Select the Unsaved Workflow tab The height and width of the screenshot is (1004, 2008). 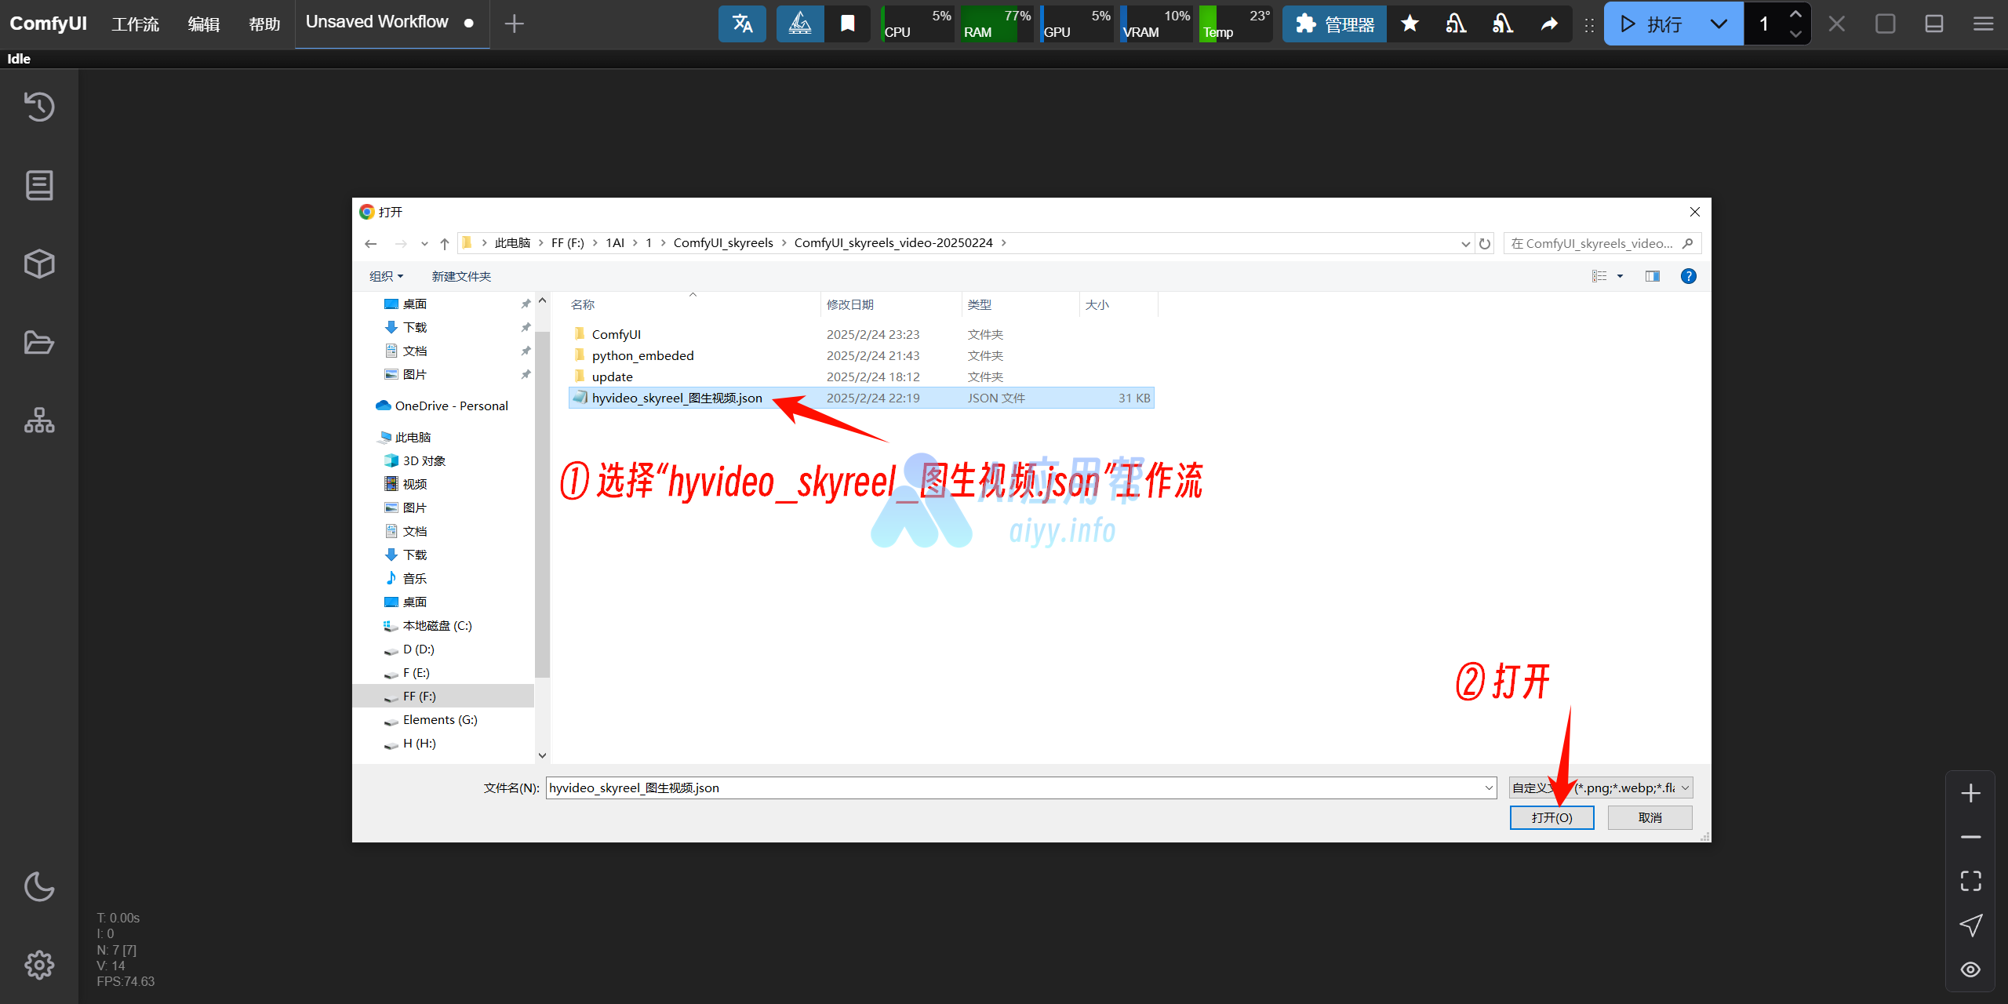(x=391, y=24)
